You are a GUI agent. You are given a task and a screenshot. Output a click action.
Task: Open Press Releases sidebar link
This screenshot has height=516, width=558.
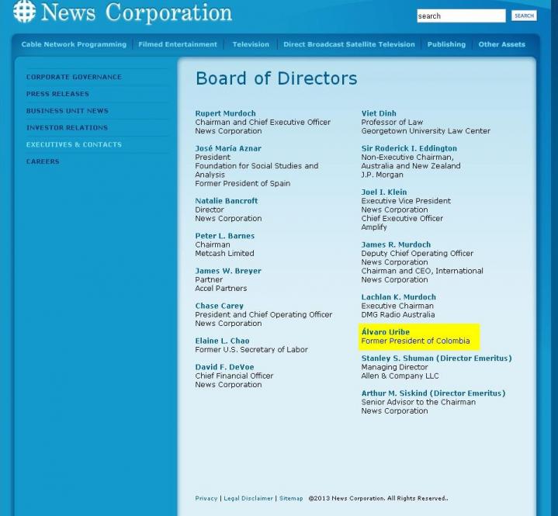tap(57, 94)
